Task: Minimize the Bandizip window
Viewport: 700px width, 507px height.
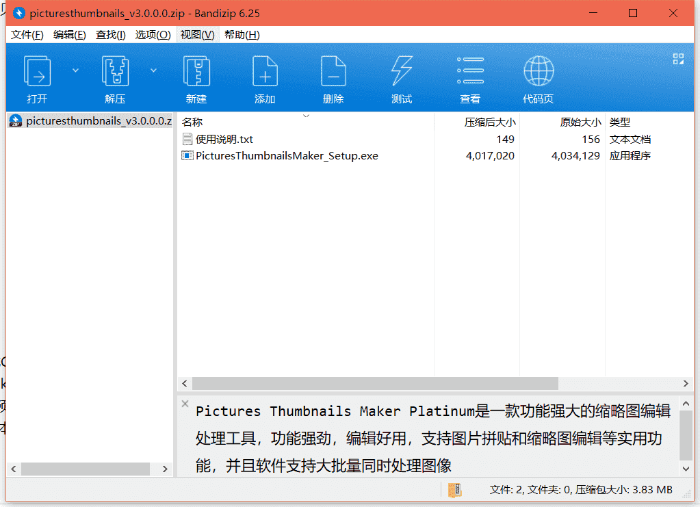Action: (x=593, y=13)
